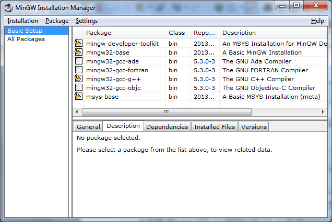Screen dimensions: 332x222
Task: Click the horizontal scrollbar right arrow
Action: pos(323,112)
